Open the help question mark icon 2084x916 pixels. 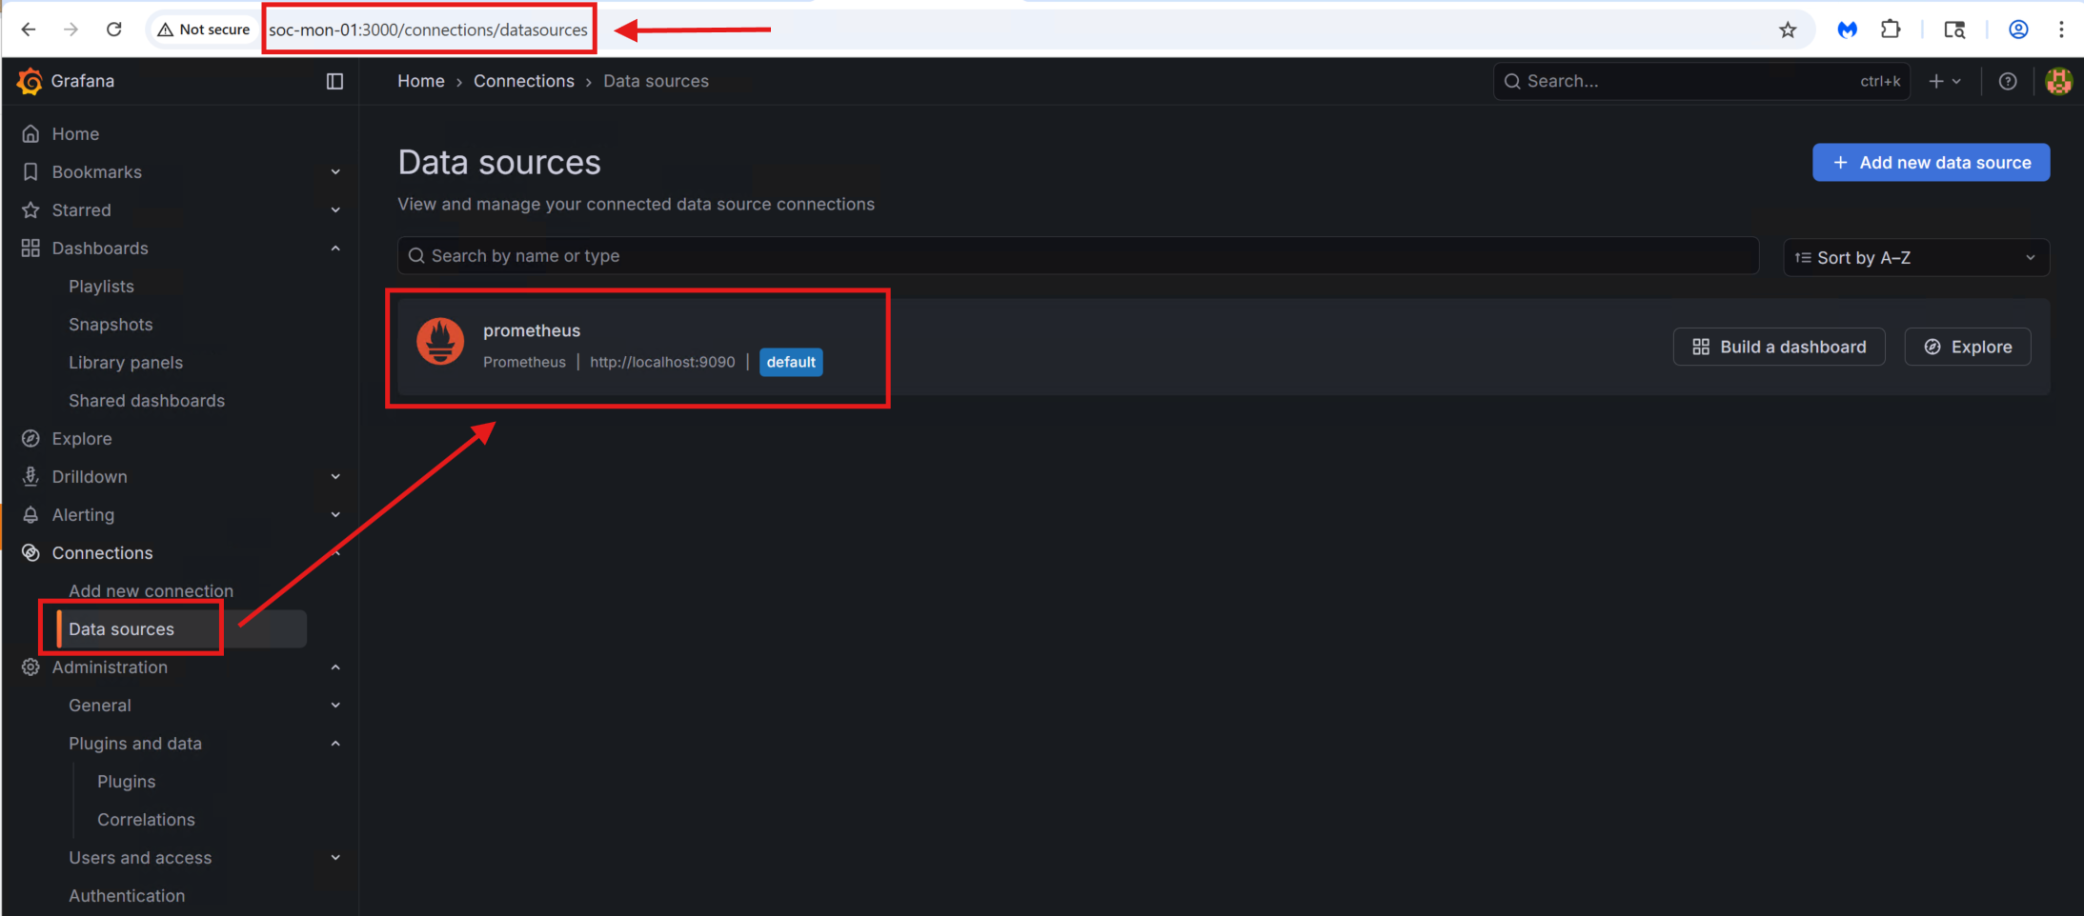point(2007,82)
